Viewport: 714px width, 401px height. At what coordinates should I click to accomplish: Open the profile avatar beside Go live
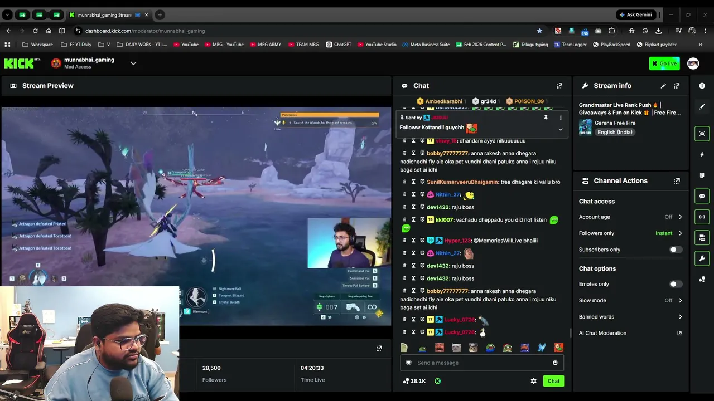click(x=693, y=63)
